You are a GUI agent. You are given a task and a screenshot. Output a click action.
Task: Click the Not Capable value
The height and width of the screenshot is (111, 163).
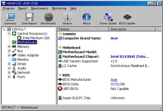pos(120,89)
